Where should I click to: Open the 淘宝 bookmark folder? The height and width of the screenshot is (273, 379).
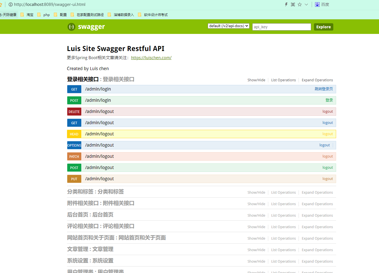[x=27, y=15]
